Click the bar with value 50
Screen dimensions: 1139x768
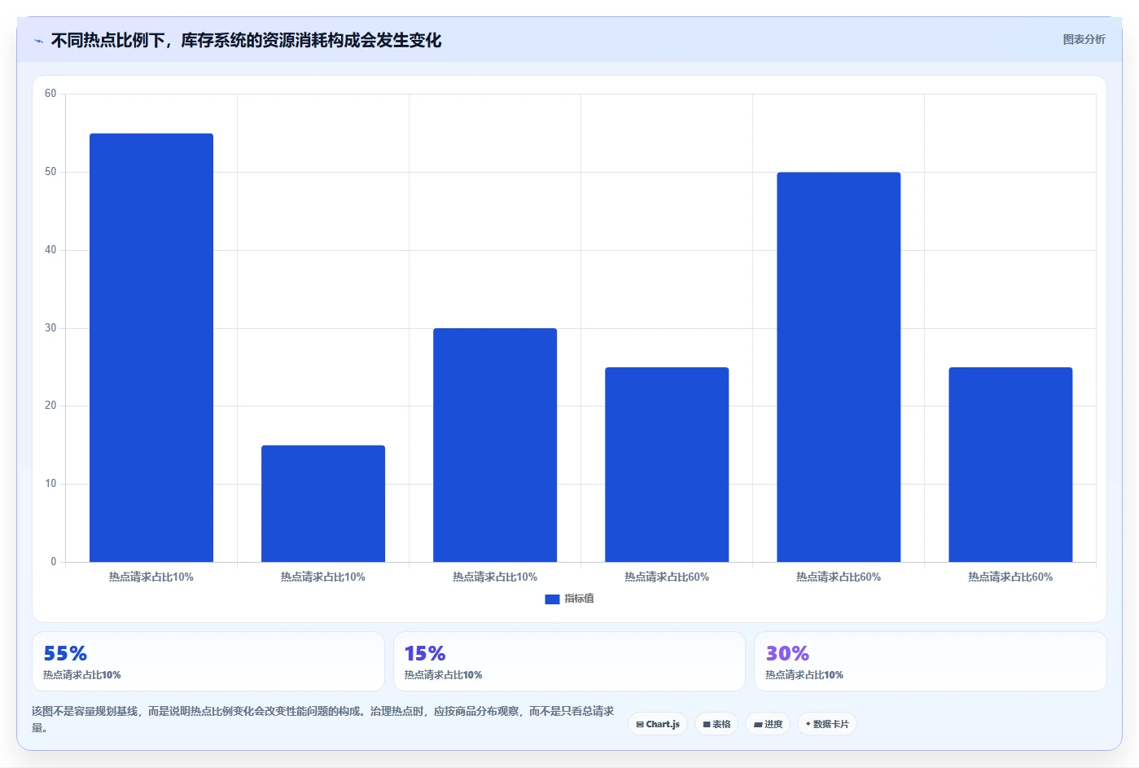pyautogui.click(x=839, y=367)
